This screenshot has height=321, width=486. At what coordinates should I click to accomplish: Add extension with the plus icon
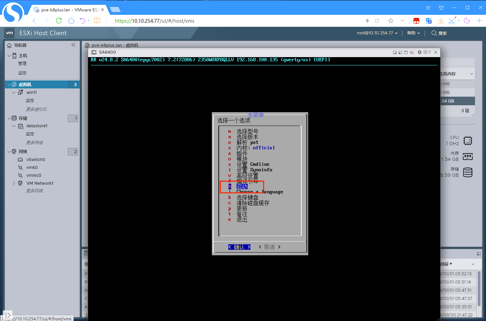pos(479,21)
